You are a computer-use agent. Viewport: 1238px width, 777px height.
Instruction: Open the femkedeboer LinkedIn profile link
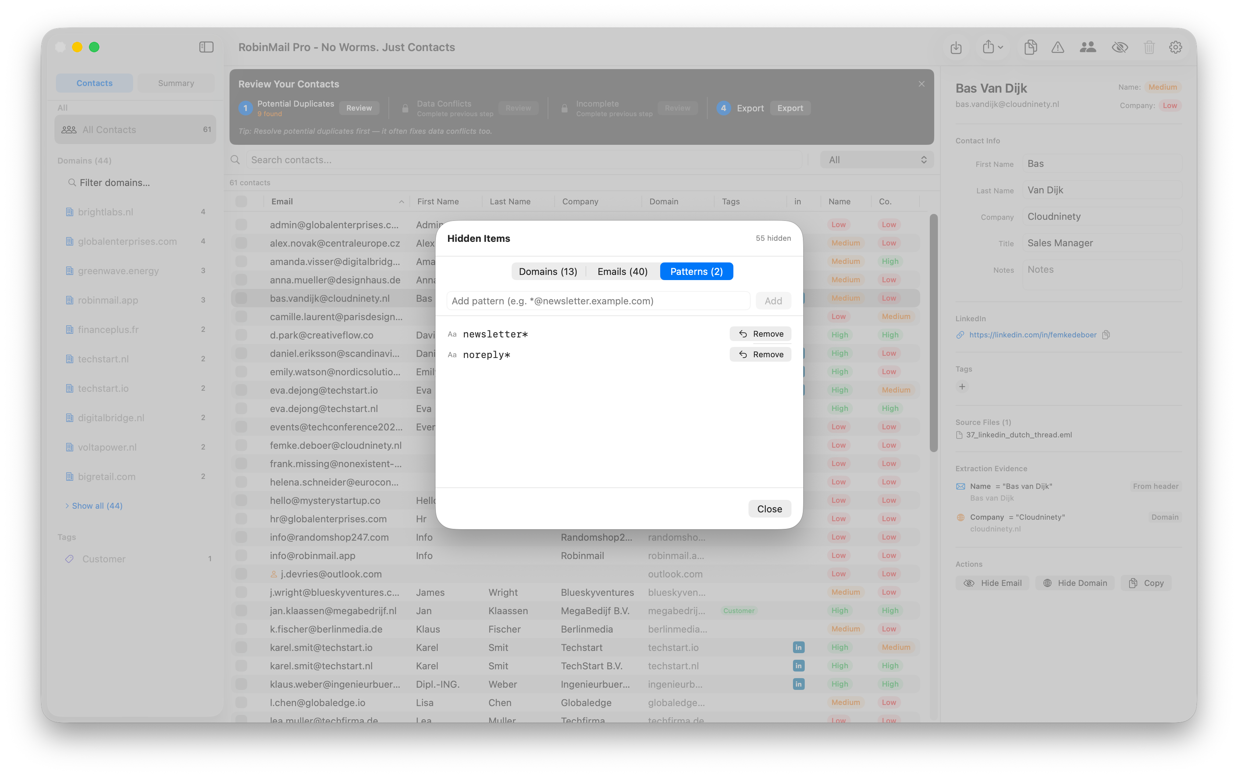coord(1032,334)
